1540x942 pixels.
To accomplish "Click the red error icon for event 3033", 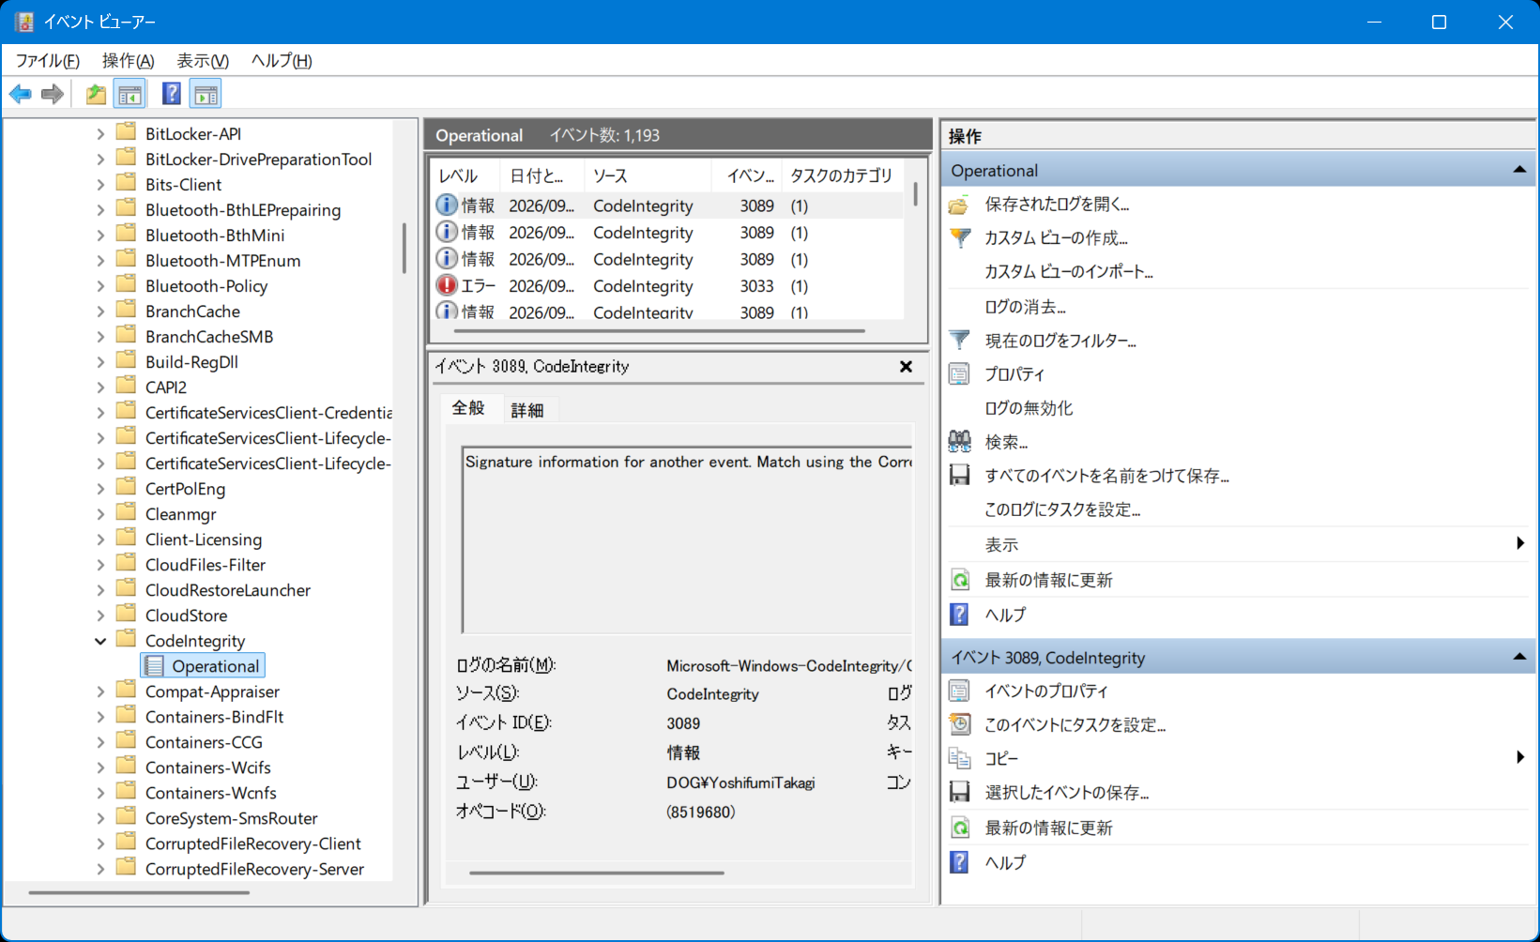I will pyautogui.click(x=447, y=285).
